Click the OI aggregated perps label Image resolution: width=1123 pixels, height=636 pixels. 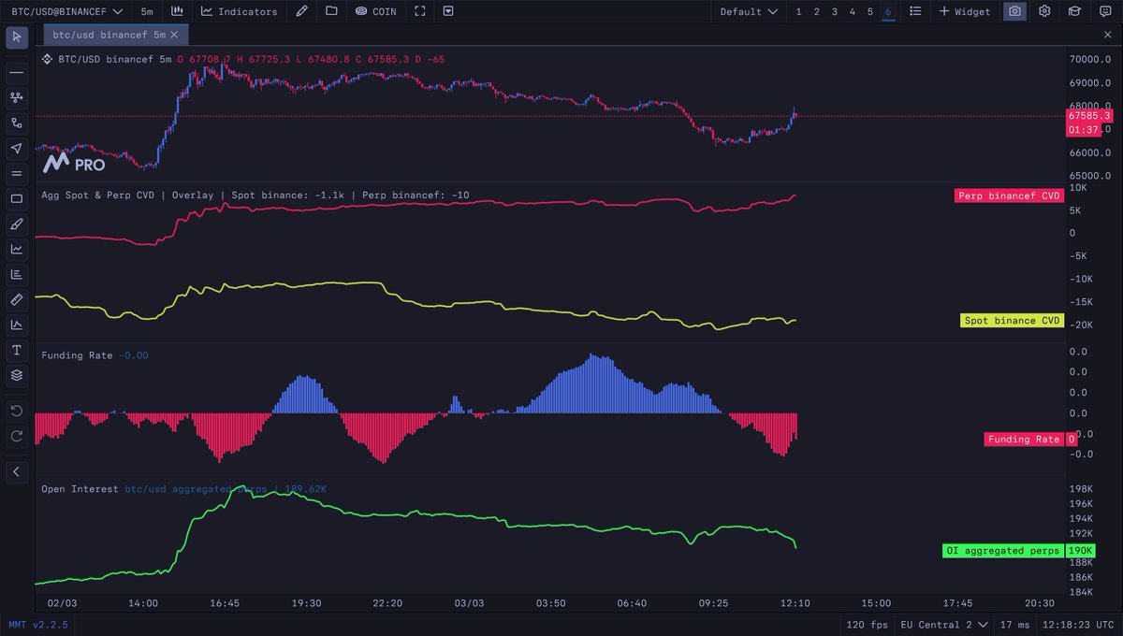[x=1003, y=551]
